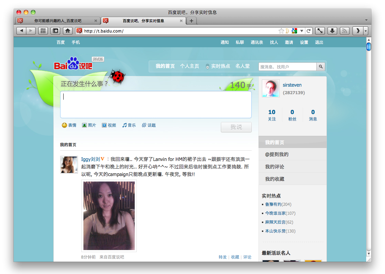
Task: Open @提到我的 in the sidebar
Action: [x=293, y=154]
